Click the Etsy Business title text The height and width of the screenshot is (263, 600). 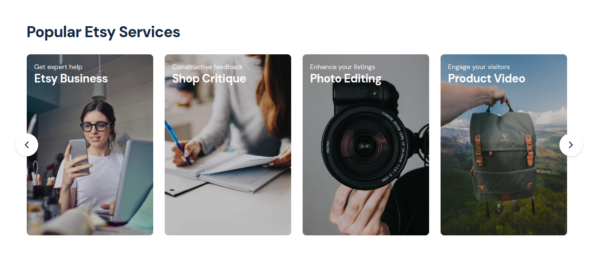point(71,79)
